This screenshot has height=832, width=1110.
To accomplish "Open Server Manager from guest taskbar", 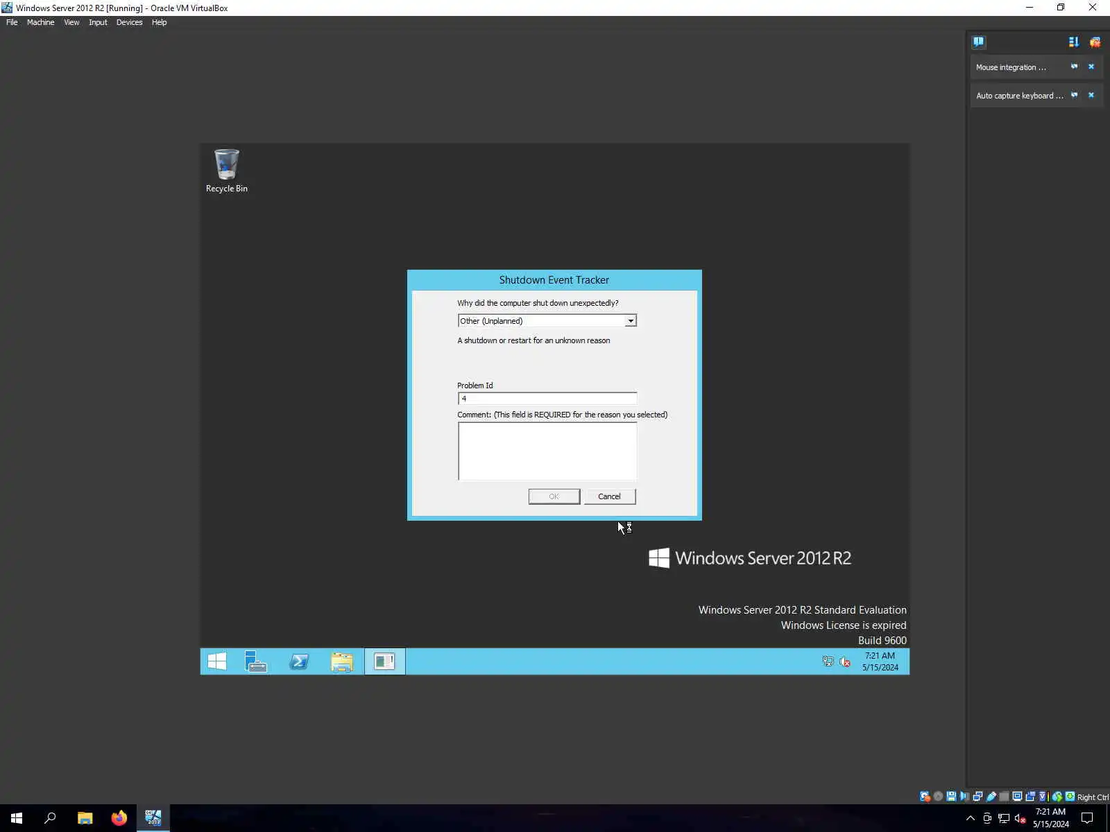I will [256, 661].
